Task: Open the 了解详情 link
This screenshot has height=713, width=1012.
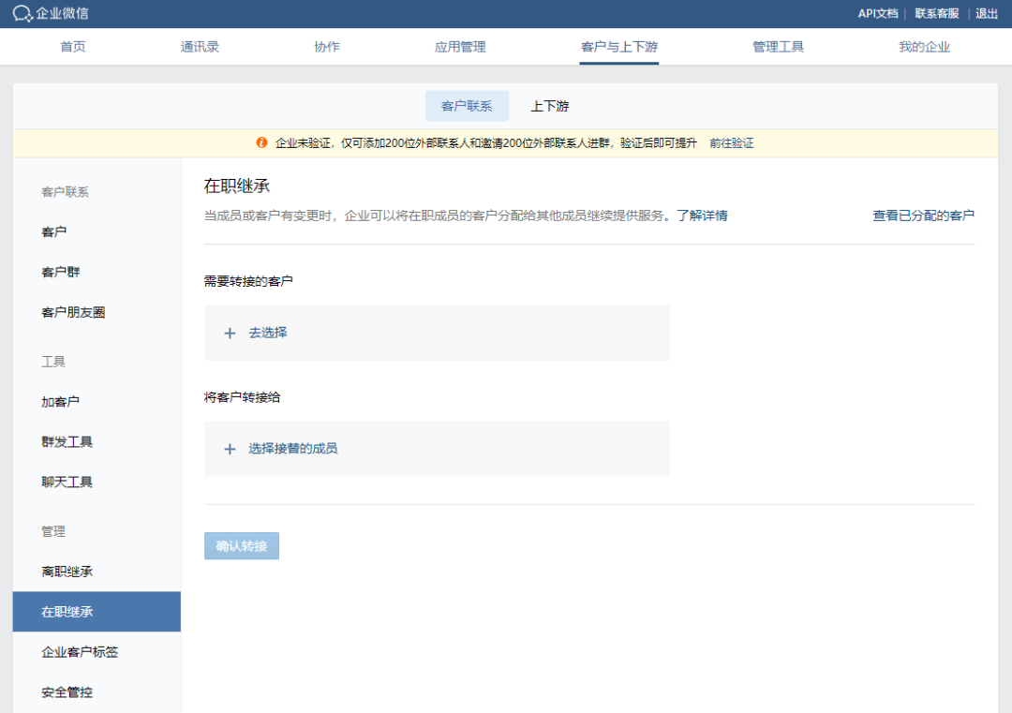Action: pyautogui.click(x=702, y=215)
